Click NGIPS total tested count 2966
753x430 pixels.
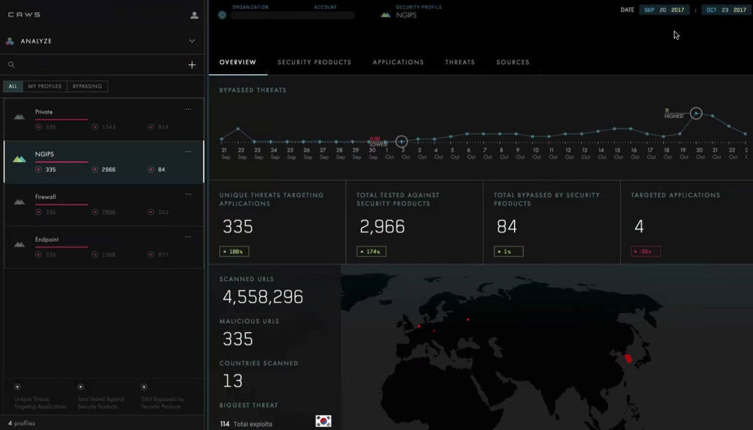click(108, 169)
